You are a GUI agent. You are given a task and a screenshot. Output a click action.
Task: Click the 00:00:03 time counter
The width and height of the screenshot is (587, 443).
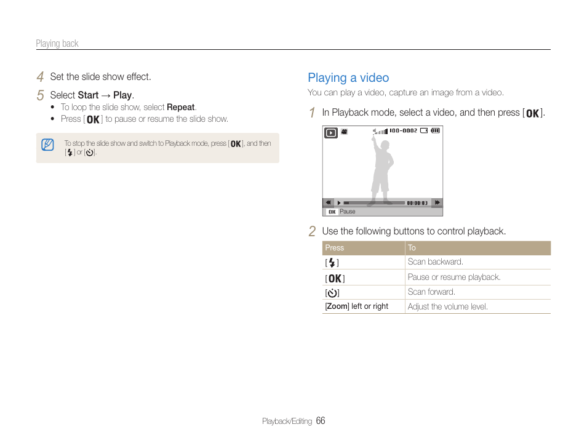pos(417,203)
